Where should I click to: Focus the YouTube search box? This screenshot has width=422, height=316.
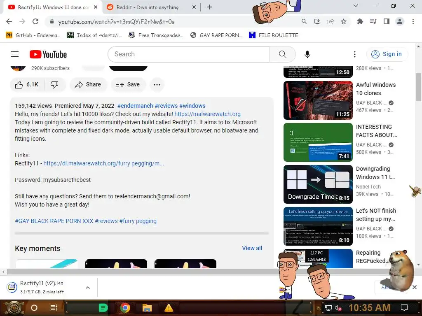[189, 54]
